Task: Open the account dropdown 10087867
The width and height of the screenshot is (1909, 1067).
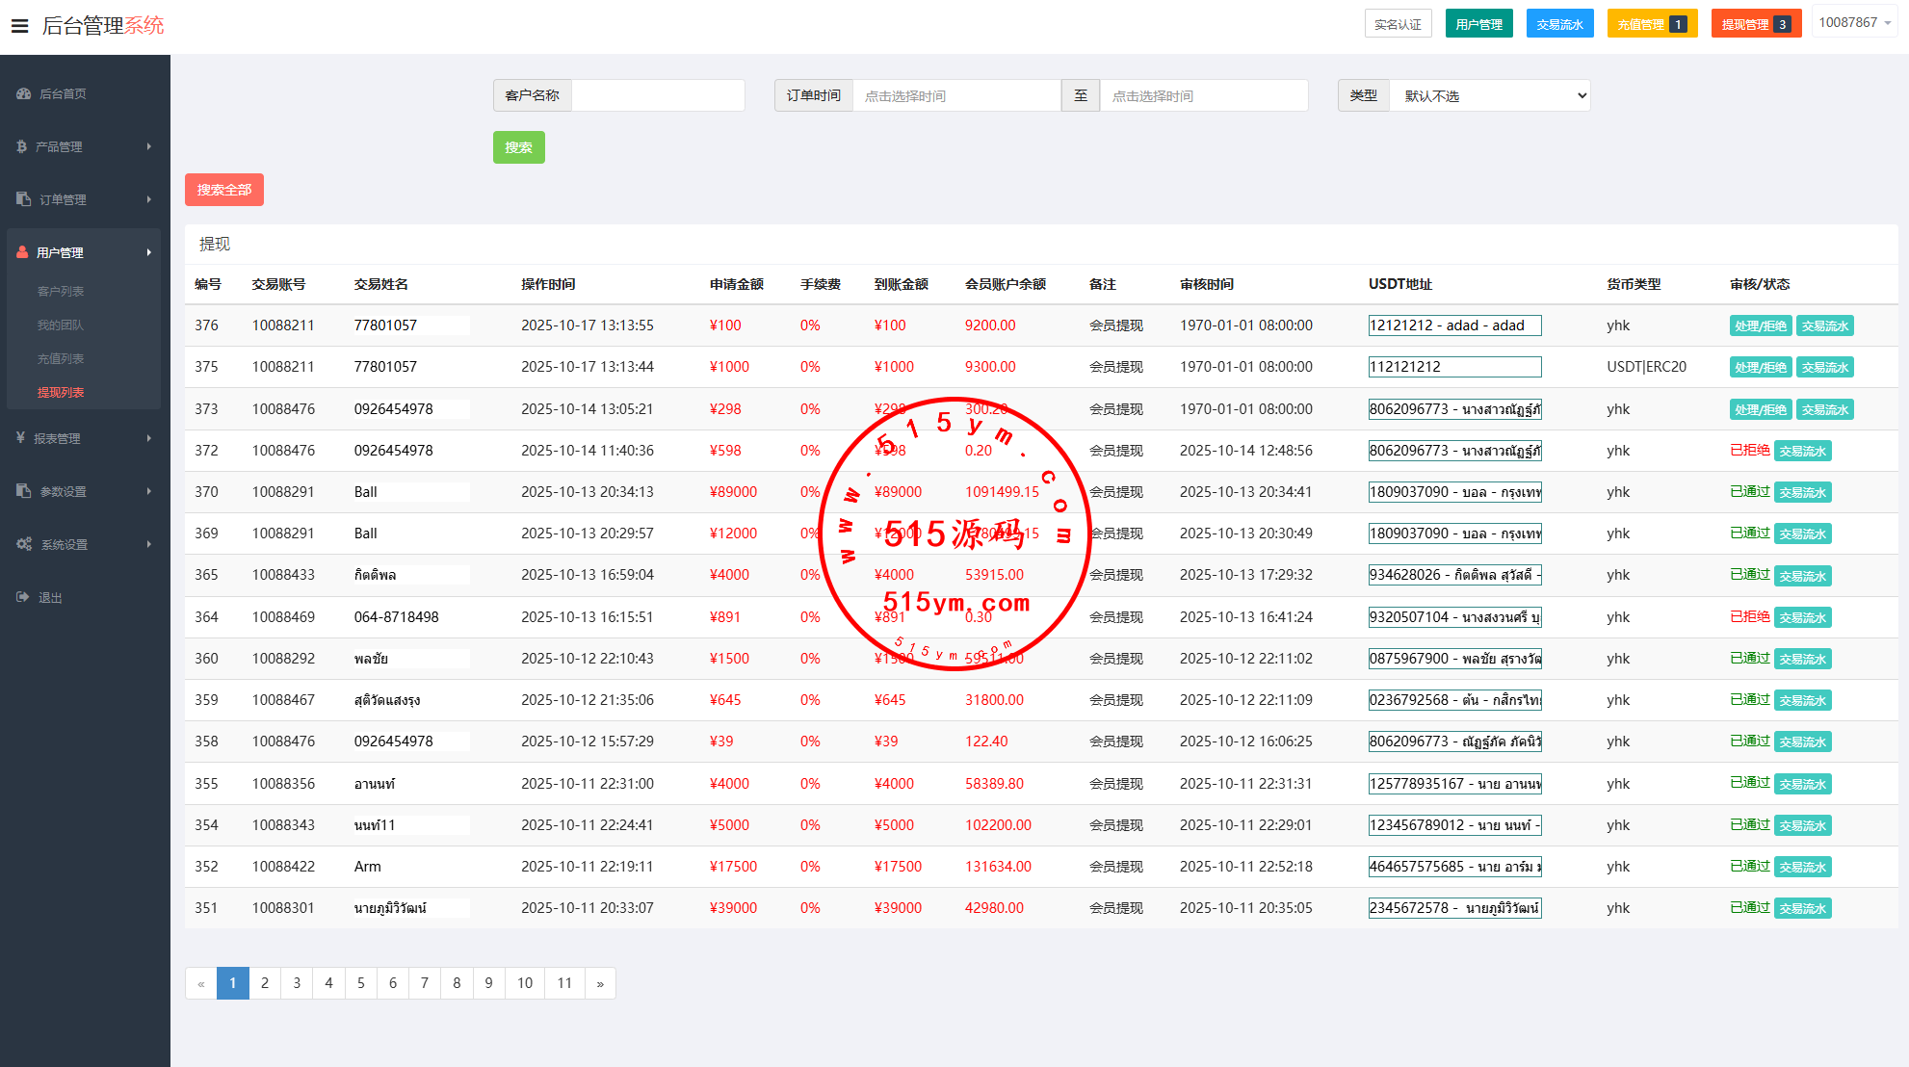Action: coord(1854,23)
